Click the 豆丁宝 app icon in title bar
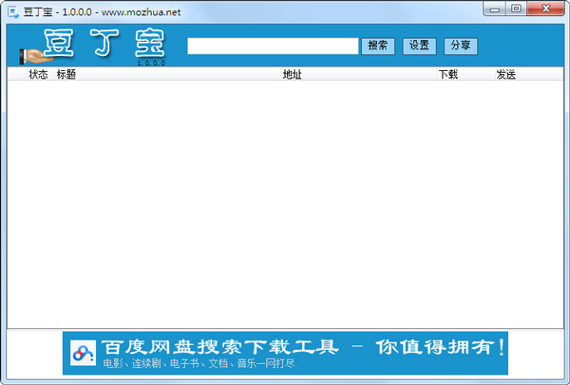This screenshot has width=570, height=385. tap(13, 10)
